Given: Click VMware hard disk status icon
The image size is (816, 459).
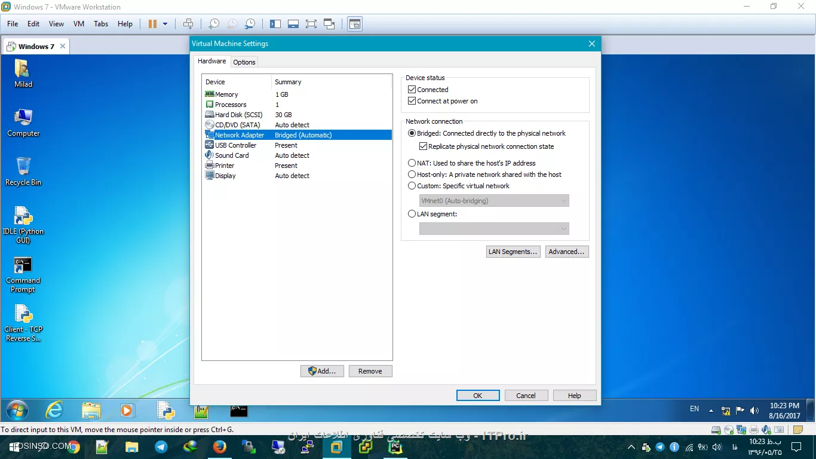Looking at the screenshot, I should pyautogui.click(x=716, y=430).
